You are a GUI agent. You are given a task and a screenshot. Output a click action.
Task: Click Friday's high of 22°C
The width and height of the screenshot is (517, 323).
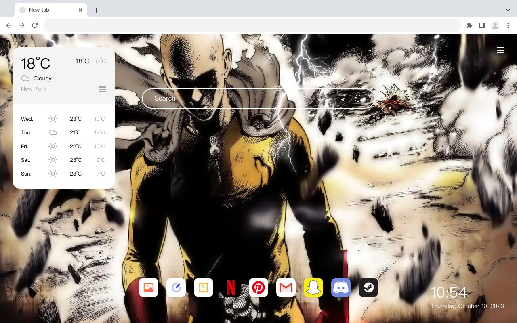point(76,146)
